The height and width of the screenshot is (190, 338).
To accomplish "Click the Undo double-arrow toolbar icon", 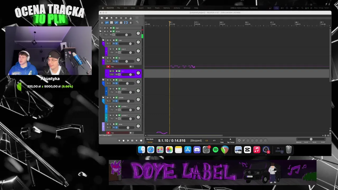I will [x=121, y=18].
